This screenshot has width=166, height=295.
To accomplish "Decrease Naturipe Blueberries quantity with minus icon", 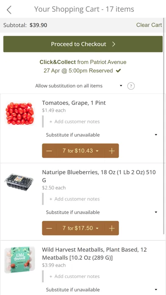I will pyautogui.click(x=49, y=228).
